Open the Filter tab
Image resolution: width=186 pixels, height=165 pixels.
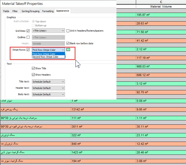[x=15, y=11]
